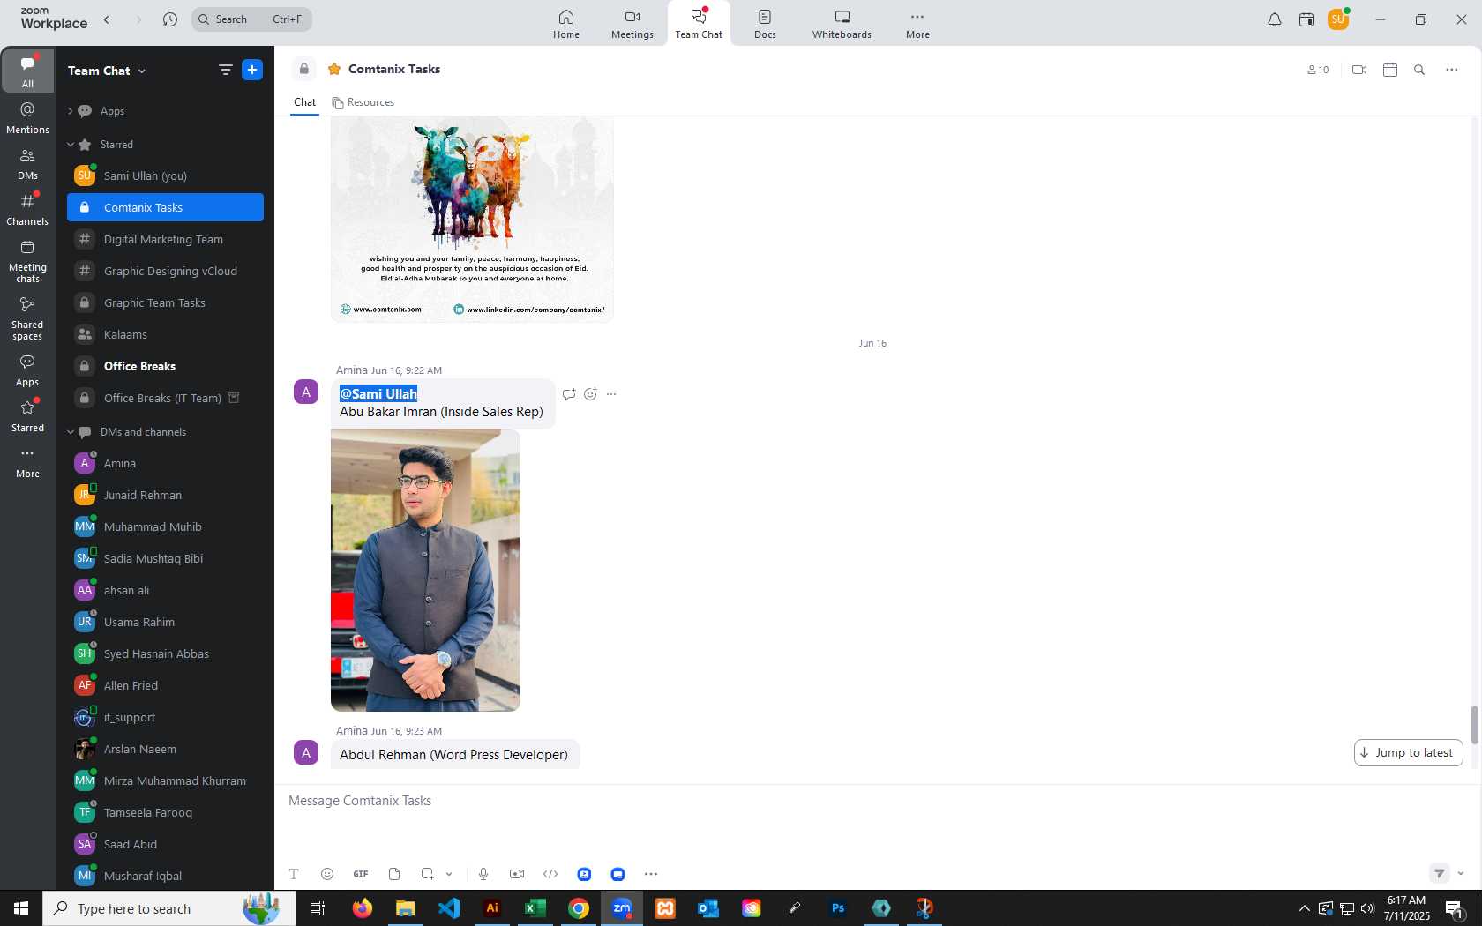Open Windows Start menu
The width and height of the screenshot is (1482, 926).
point(21,908)
